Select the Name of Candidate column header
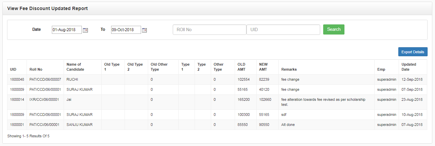435x146 pixels. coord(75,67)
